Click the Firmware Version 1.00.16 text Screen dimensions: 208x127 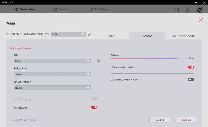click(x=24, y=120)
